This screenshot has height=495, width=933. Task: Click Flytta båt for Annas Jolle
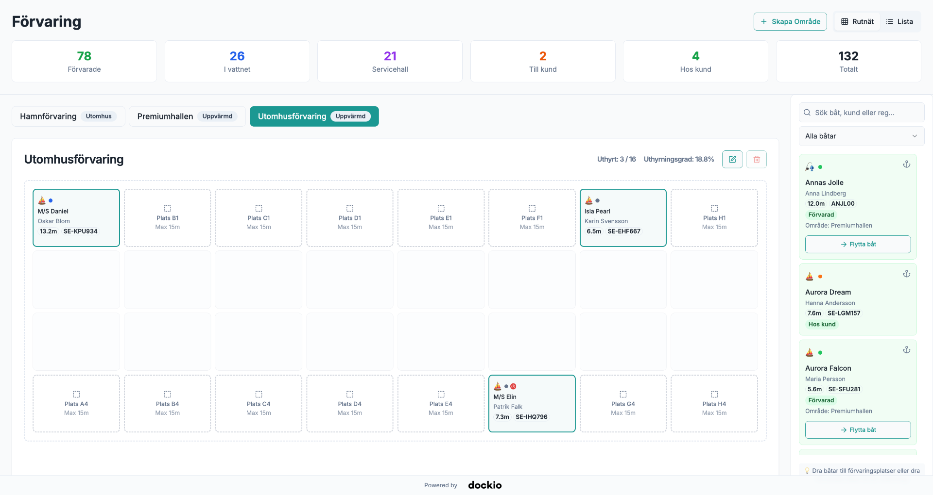point(858,244)
